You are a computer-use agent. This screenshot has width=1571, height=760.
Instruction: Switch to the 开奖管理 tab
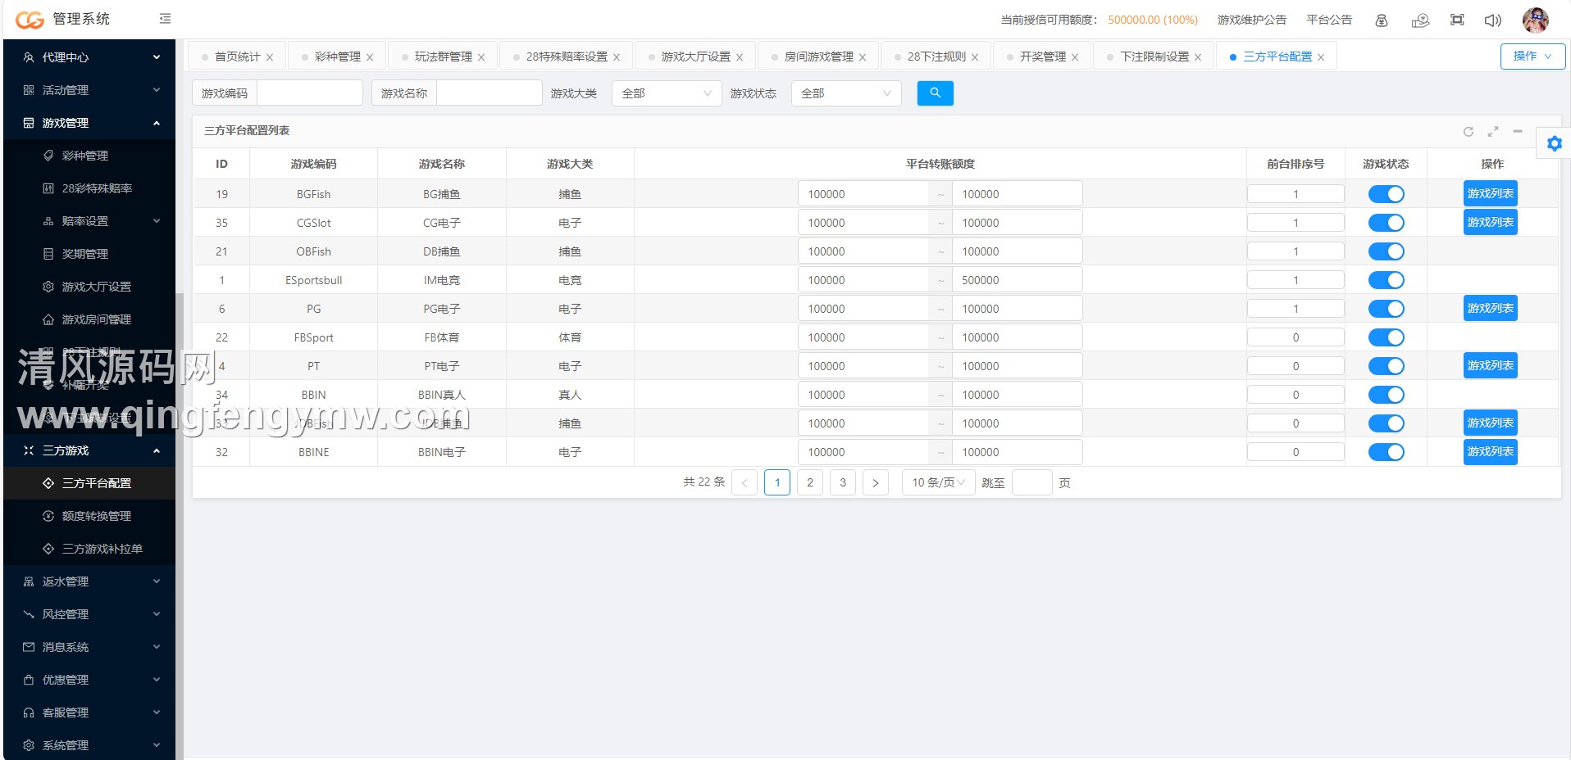click(x=1042, y=57)
